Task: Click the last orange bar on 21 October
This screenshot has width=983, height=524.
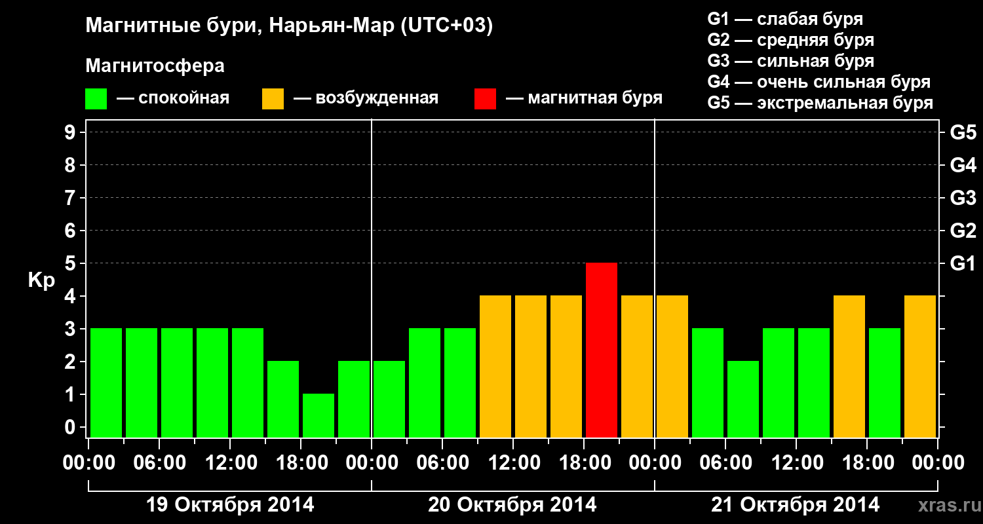Action: pos(920,366)
